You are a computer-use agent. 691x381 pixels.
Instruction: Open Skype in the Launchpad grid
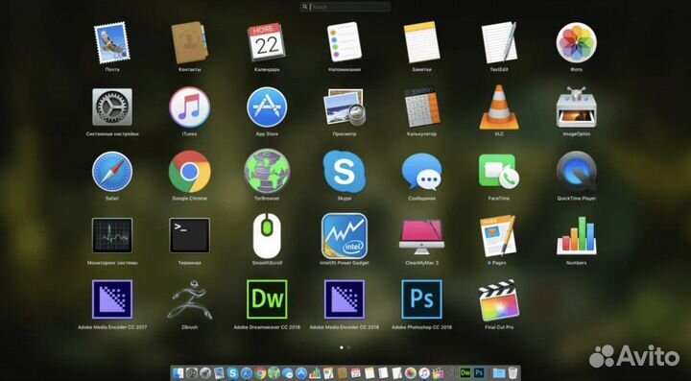345,172
